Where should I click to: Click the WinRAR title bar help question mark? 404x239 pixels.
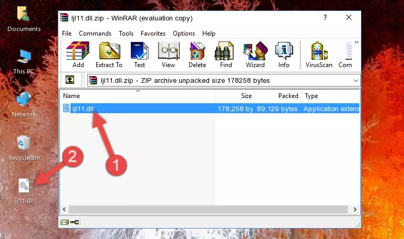[x=325, y=17]
